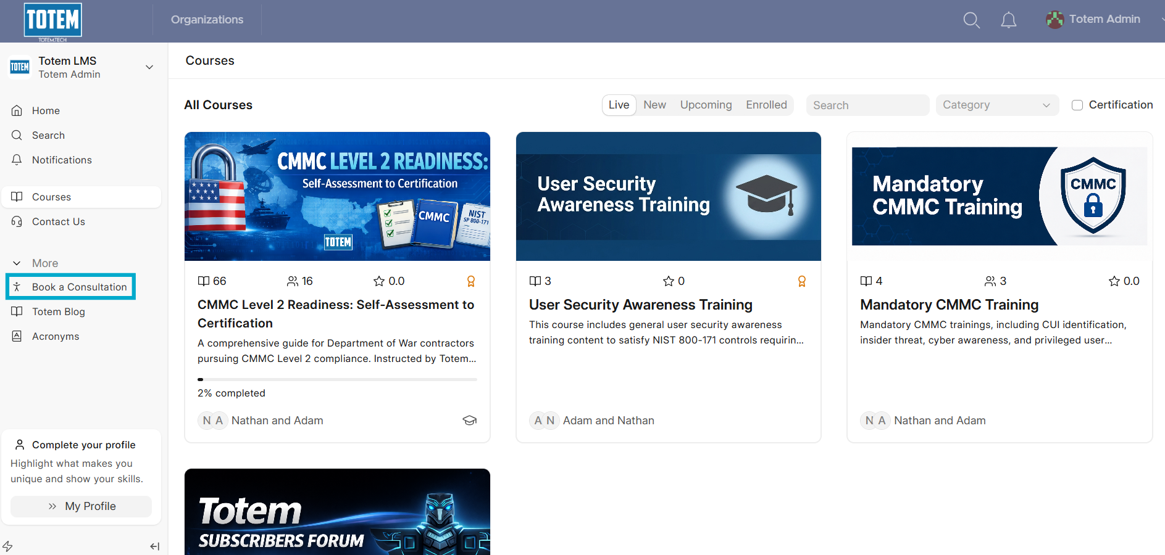The height and width of the screenshot is (555, 1165).
Task: Click the Contact Us headset icon
Action: tap(17, 221)
